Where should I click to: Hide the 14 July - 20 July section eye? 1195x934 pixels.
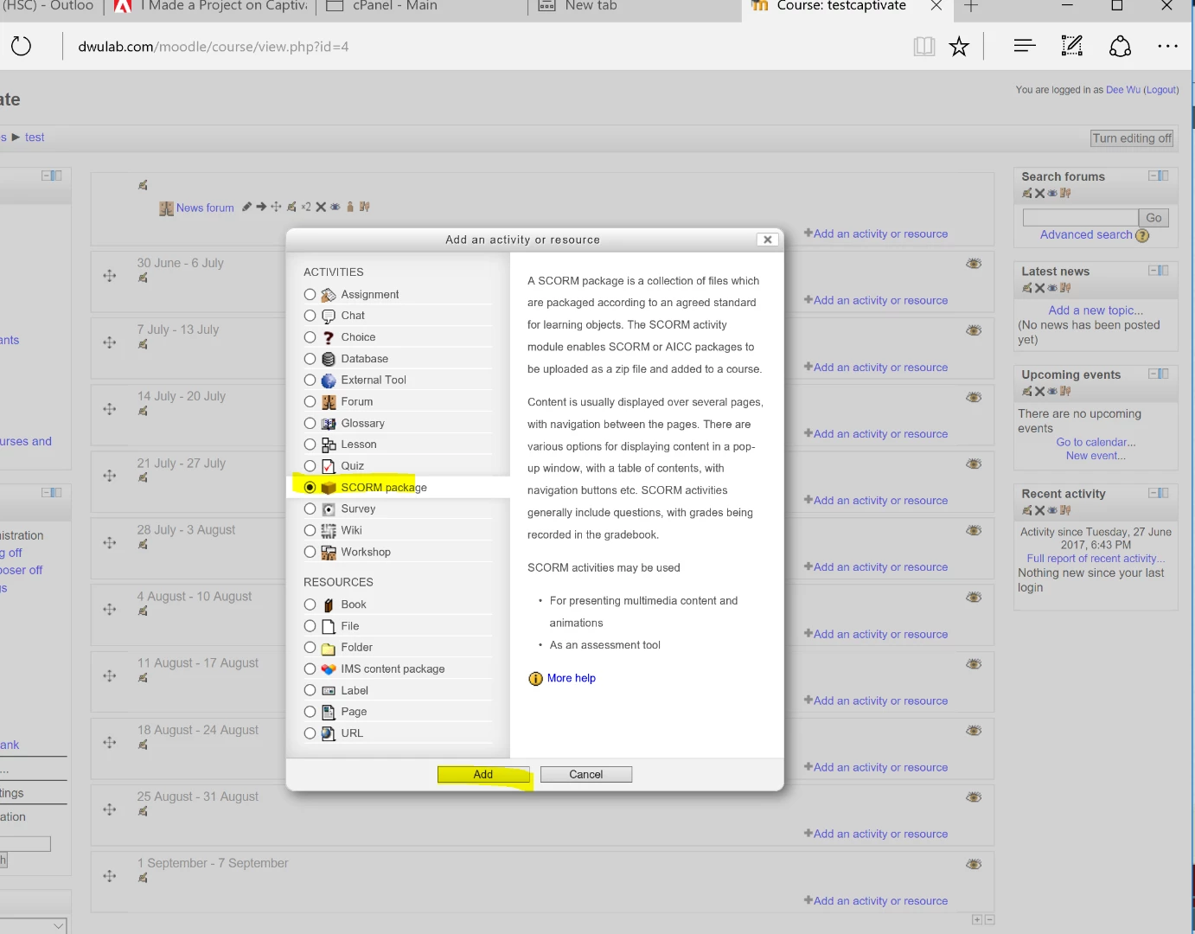tap(974, 397)
